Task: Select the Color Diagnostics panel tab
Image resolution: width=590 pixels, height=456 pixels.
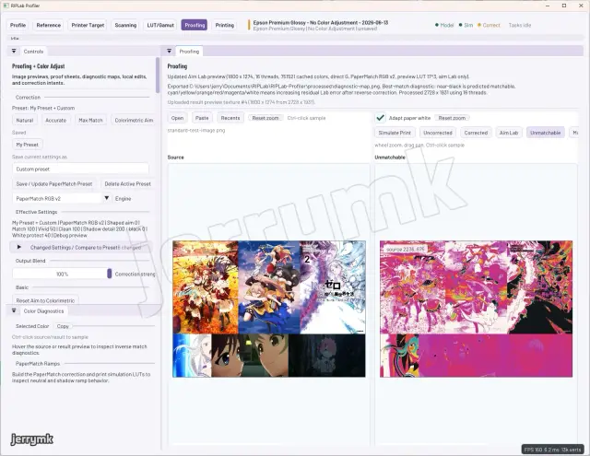Action: 43,311
